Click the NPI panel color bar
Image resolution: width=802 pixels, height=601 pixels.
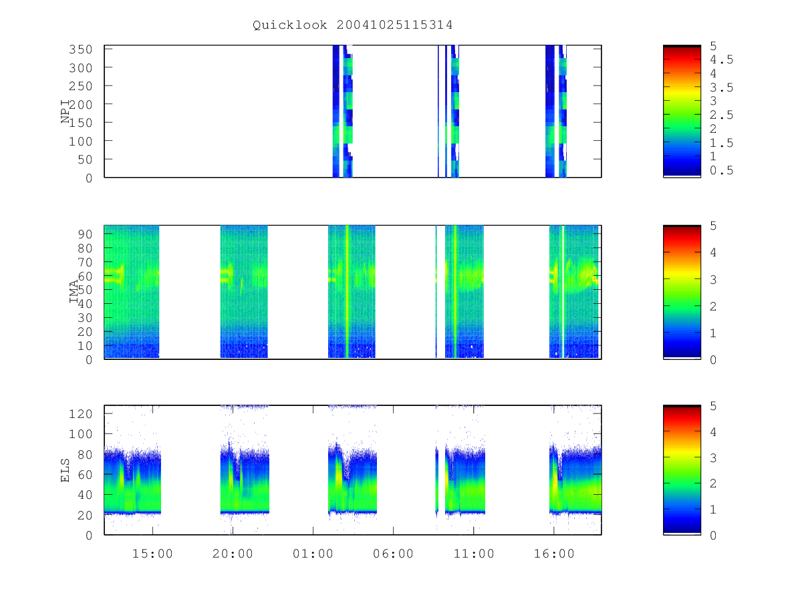[682, 112]
